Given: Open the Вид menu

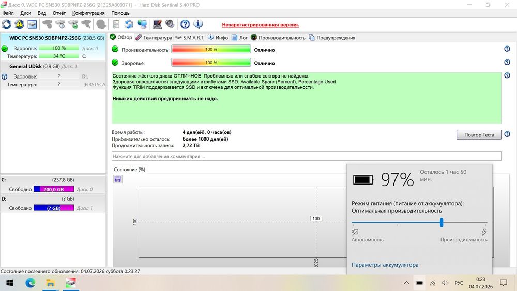Looking at the screenshot, I should (41, 13).
